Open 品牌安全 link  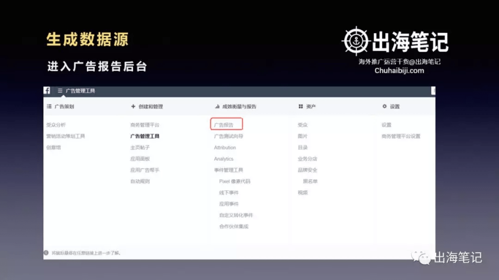pos(308,170)
